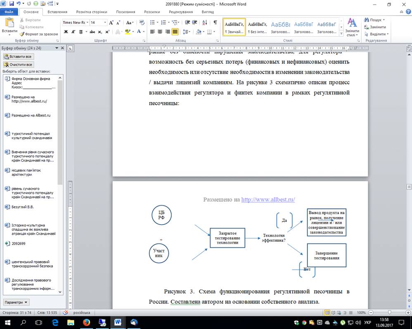Screen dimensions: 412x329
Task: Center-align the paragraph text
Action: (160, 32)
